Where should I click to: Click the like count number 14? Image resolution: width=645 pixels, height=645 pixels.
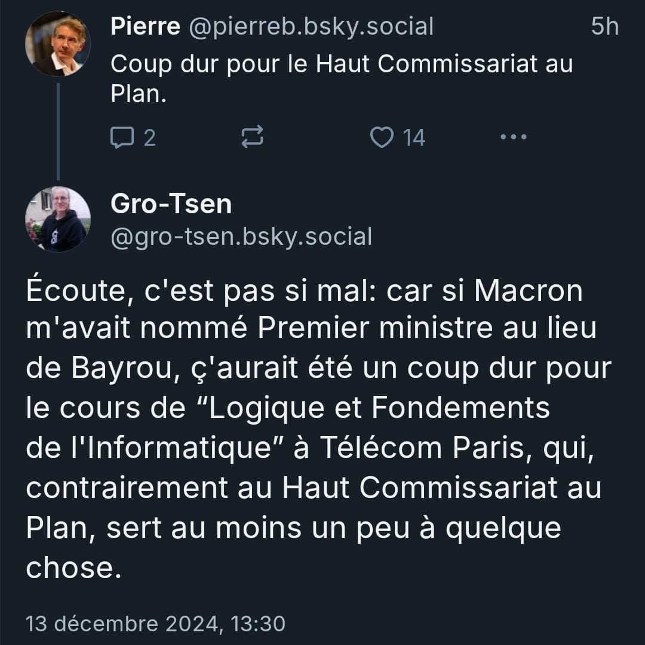pyautogui.click(x=414, y=138)
